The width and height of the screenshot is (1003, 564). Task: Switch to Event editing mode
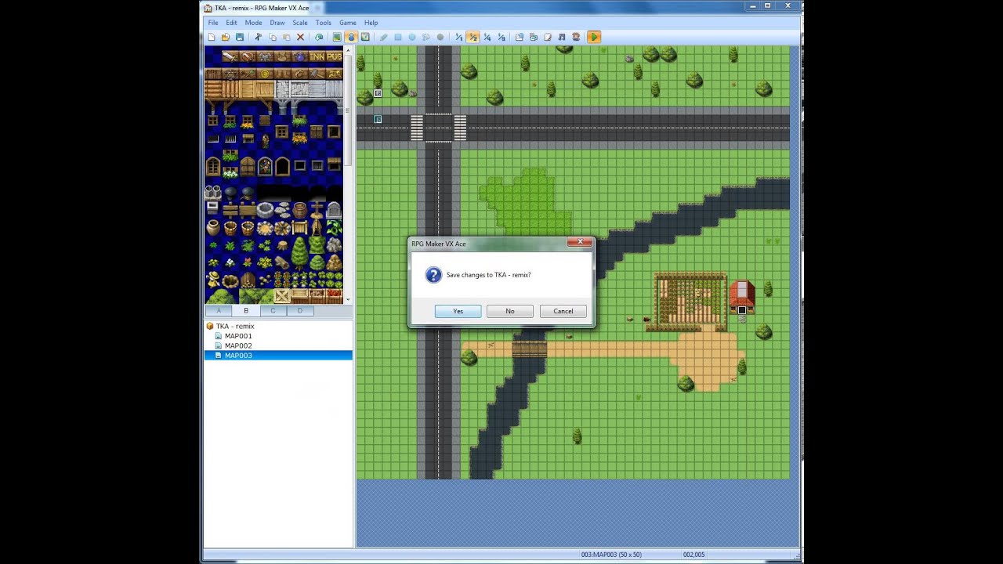(x=351, y=37)
